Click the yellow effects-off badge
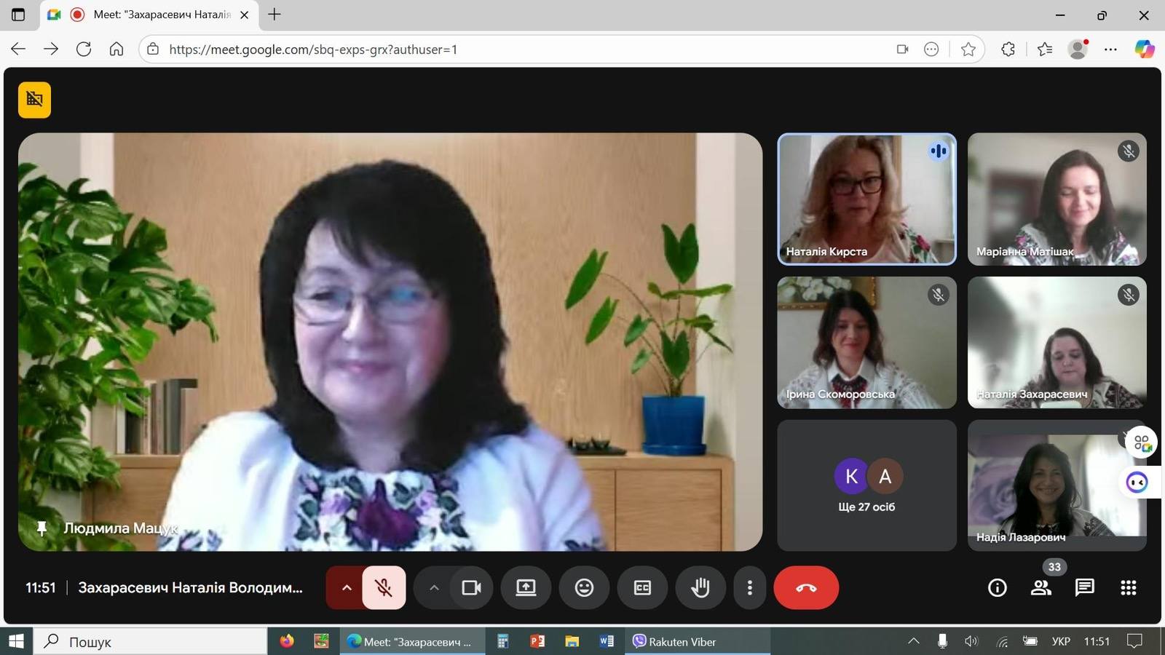Viewport: 1165px width, 655px height. click(x=34, y=100)
